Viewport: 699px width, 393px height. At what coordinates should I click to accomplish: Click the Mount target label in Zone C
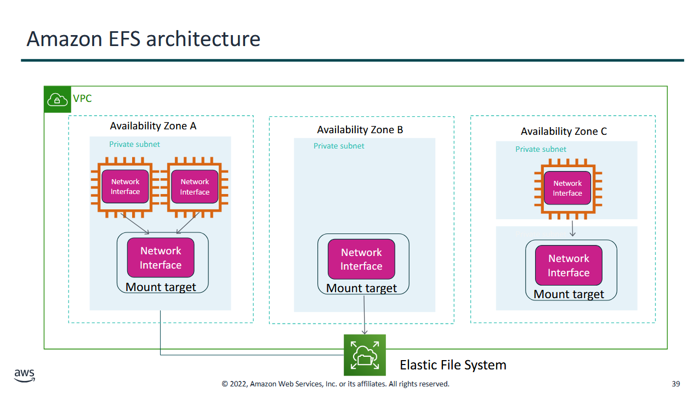click(569, 294)
